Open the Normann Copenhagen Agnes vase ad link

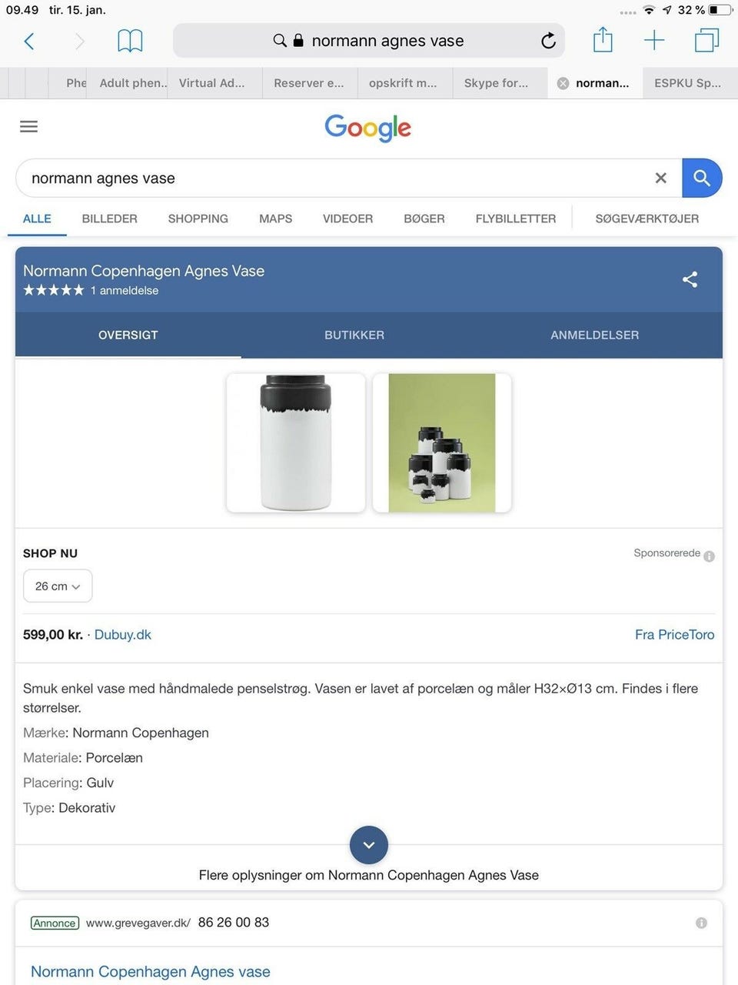coord(151,971)
